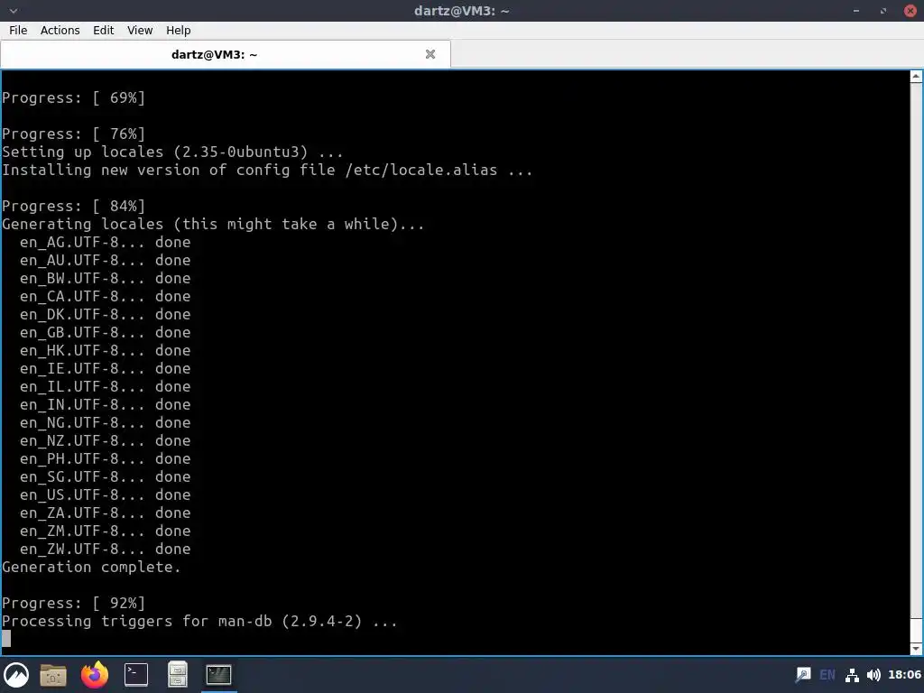The width and height of the screenshot is (924, 693).
Task: Click 'Generating locales (this might take a while)' line
Action: coord(213,225)
